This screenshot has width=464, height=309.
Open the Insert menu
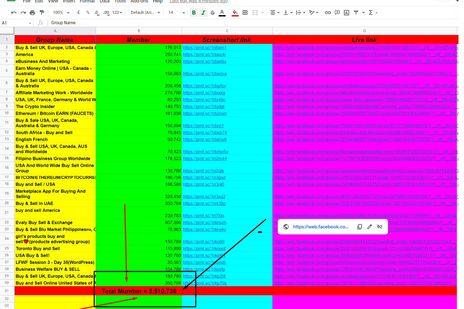pyautogui.click(x=69, y=1)
